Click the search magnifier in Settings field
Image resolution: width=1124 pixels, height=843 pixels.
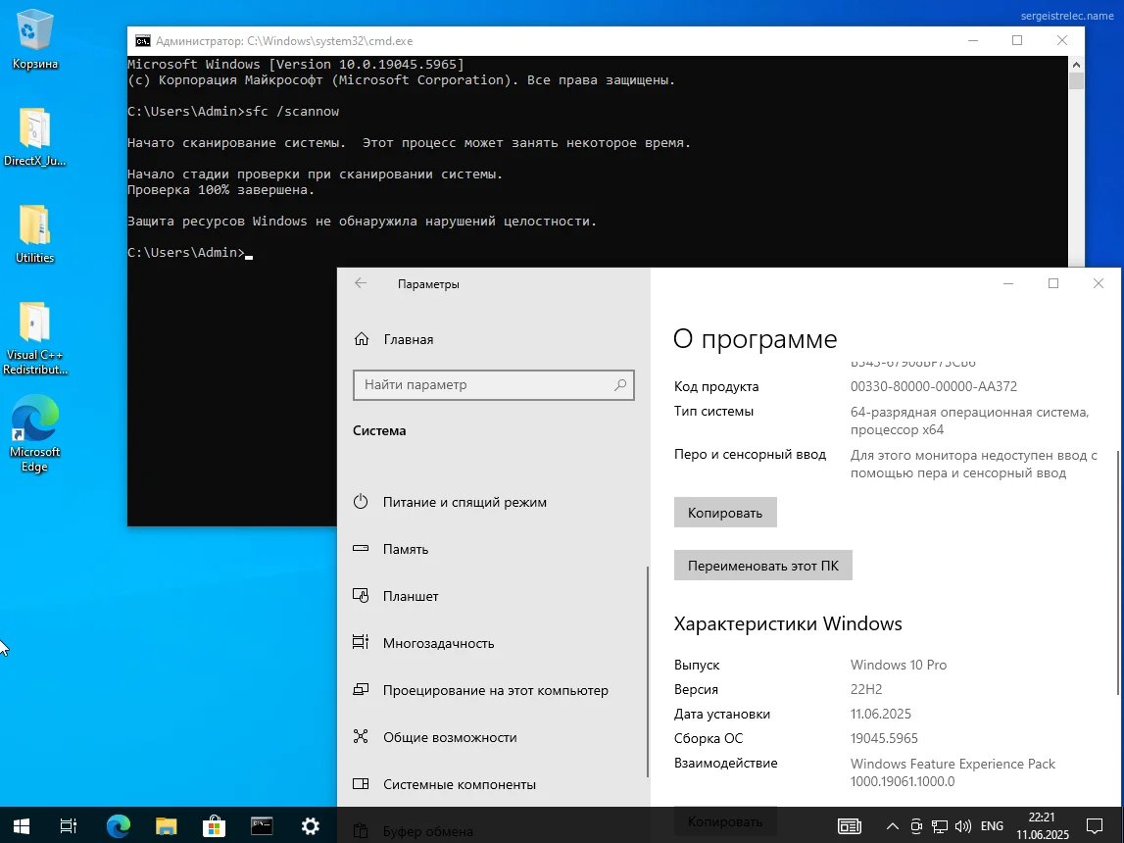(620, 385)
